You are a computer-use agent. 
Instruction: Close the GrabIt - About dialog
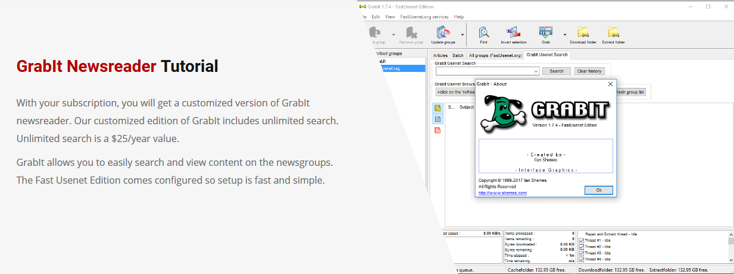(x=610, y=84)
